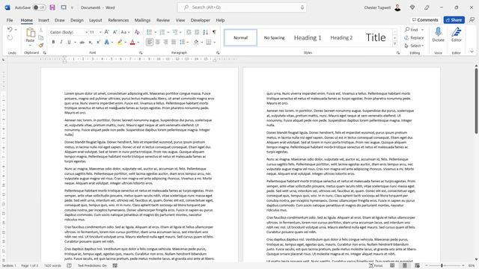Click the Copy icon

click(x=41, y=37)
